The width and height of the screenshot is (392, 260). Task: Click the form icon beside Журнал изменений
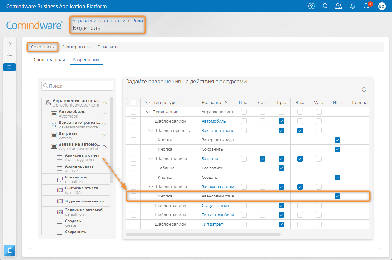click(x=60, y=201)
